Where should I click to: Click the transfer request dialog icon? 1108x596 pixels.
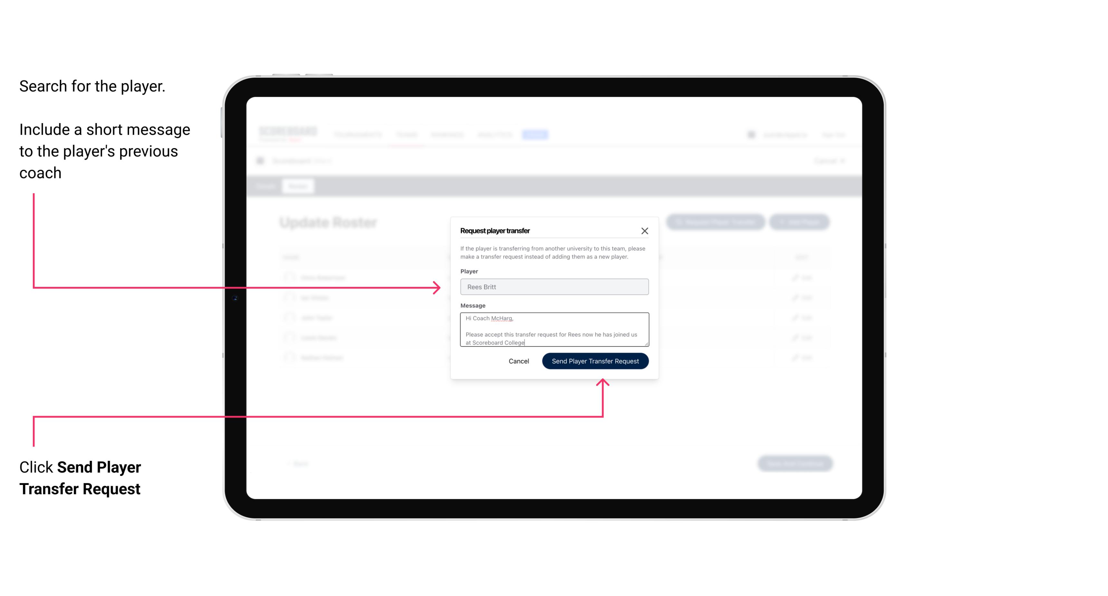(x=645, y=231)
